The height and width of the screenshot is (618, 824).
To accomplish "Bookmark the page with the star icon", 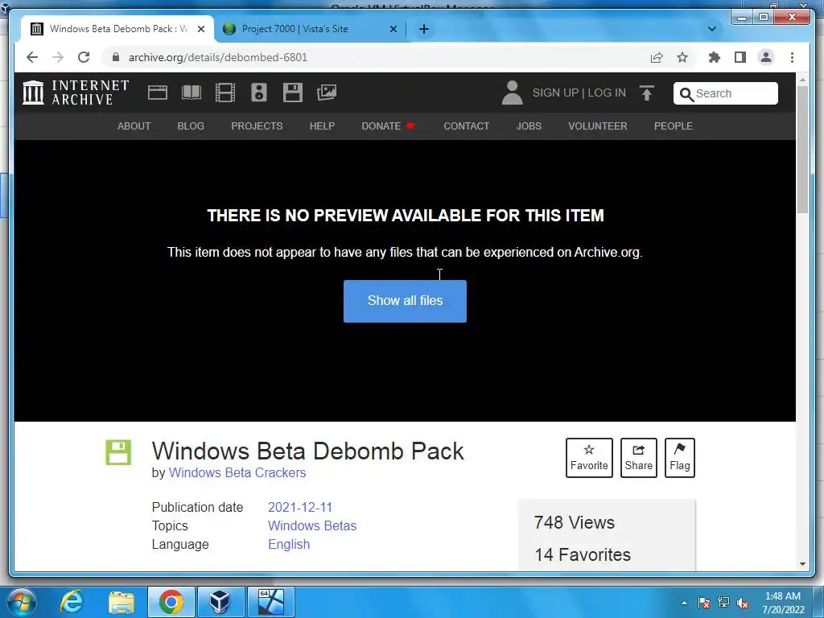I will [682, 57].
